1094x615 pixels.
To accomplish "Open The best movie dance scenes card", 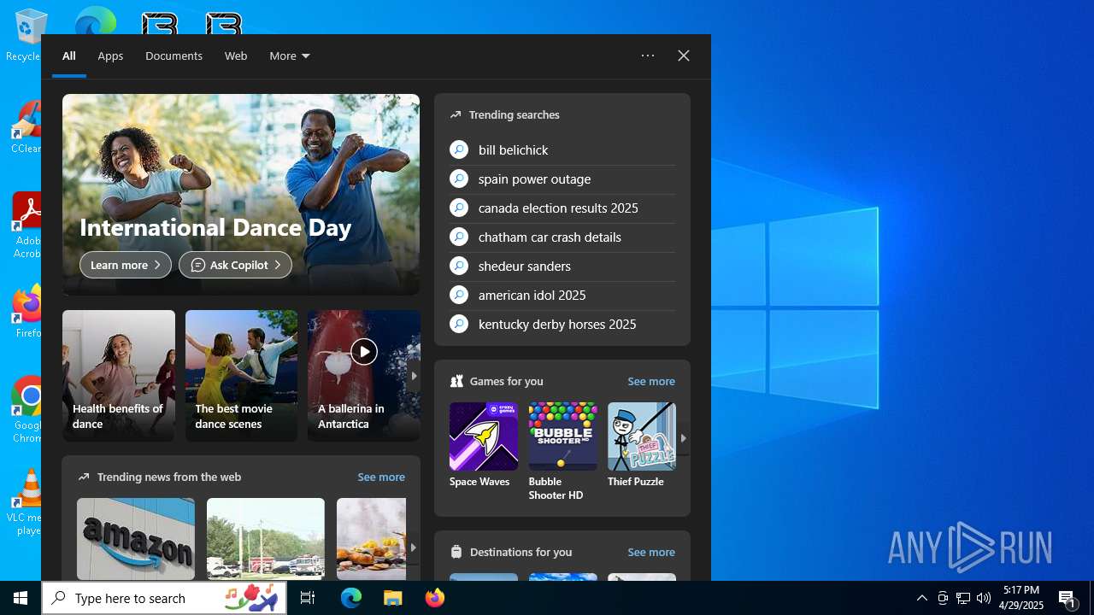I will (241, 376).
